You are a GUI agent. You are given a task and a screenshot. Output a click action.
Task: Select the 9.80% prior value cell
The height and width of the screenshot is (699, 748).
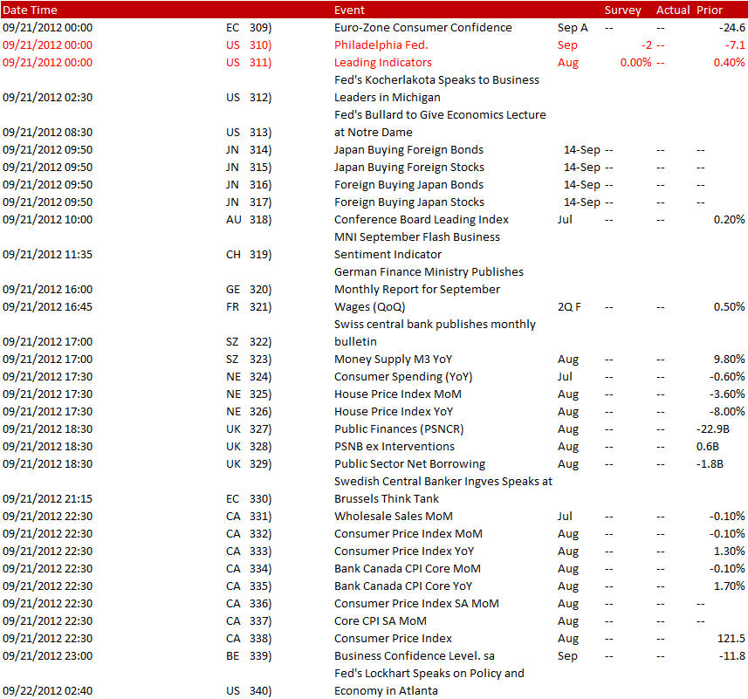point(729,359)
